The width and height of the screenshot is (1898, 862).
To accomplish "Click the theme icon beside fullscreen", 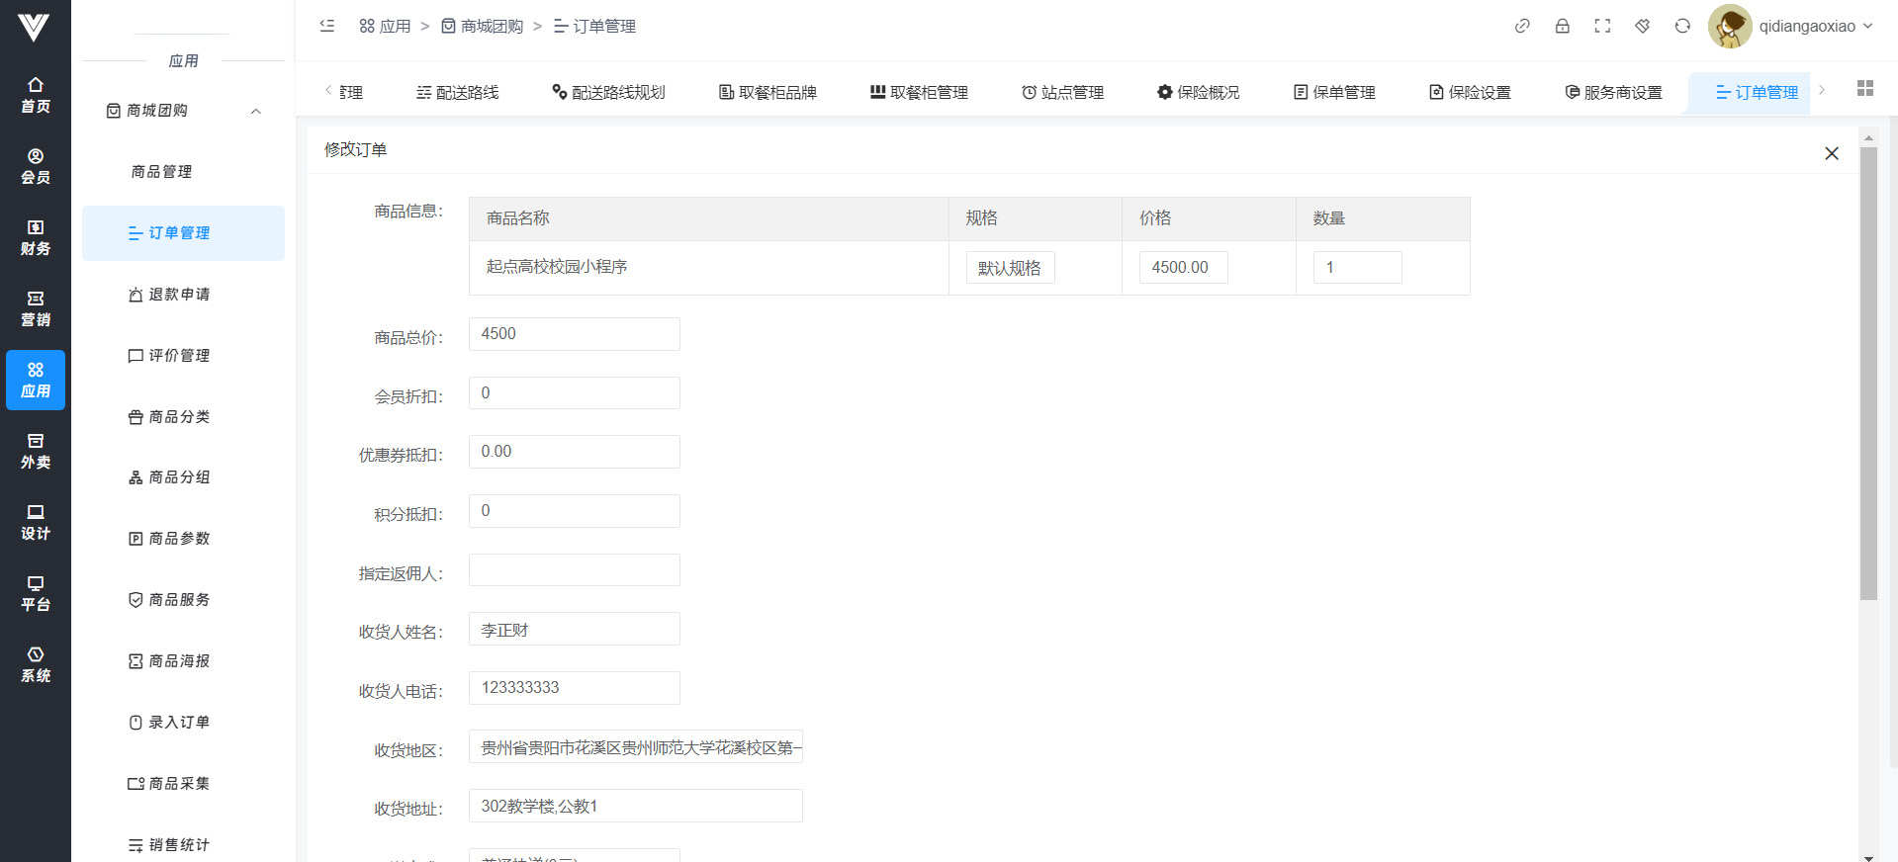I will [x=1642, y=26].
